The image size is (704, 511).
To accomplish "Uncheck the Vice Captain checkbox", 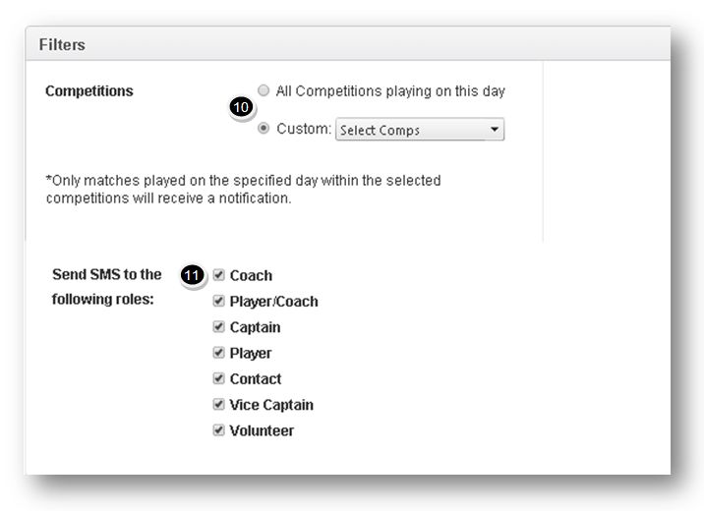I will [218, 404].
